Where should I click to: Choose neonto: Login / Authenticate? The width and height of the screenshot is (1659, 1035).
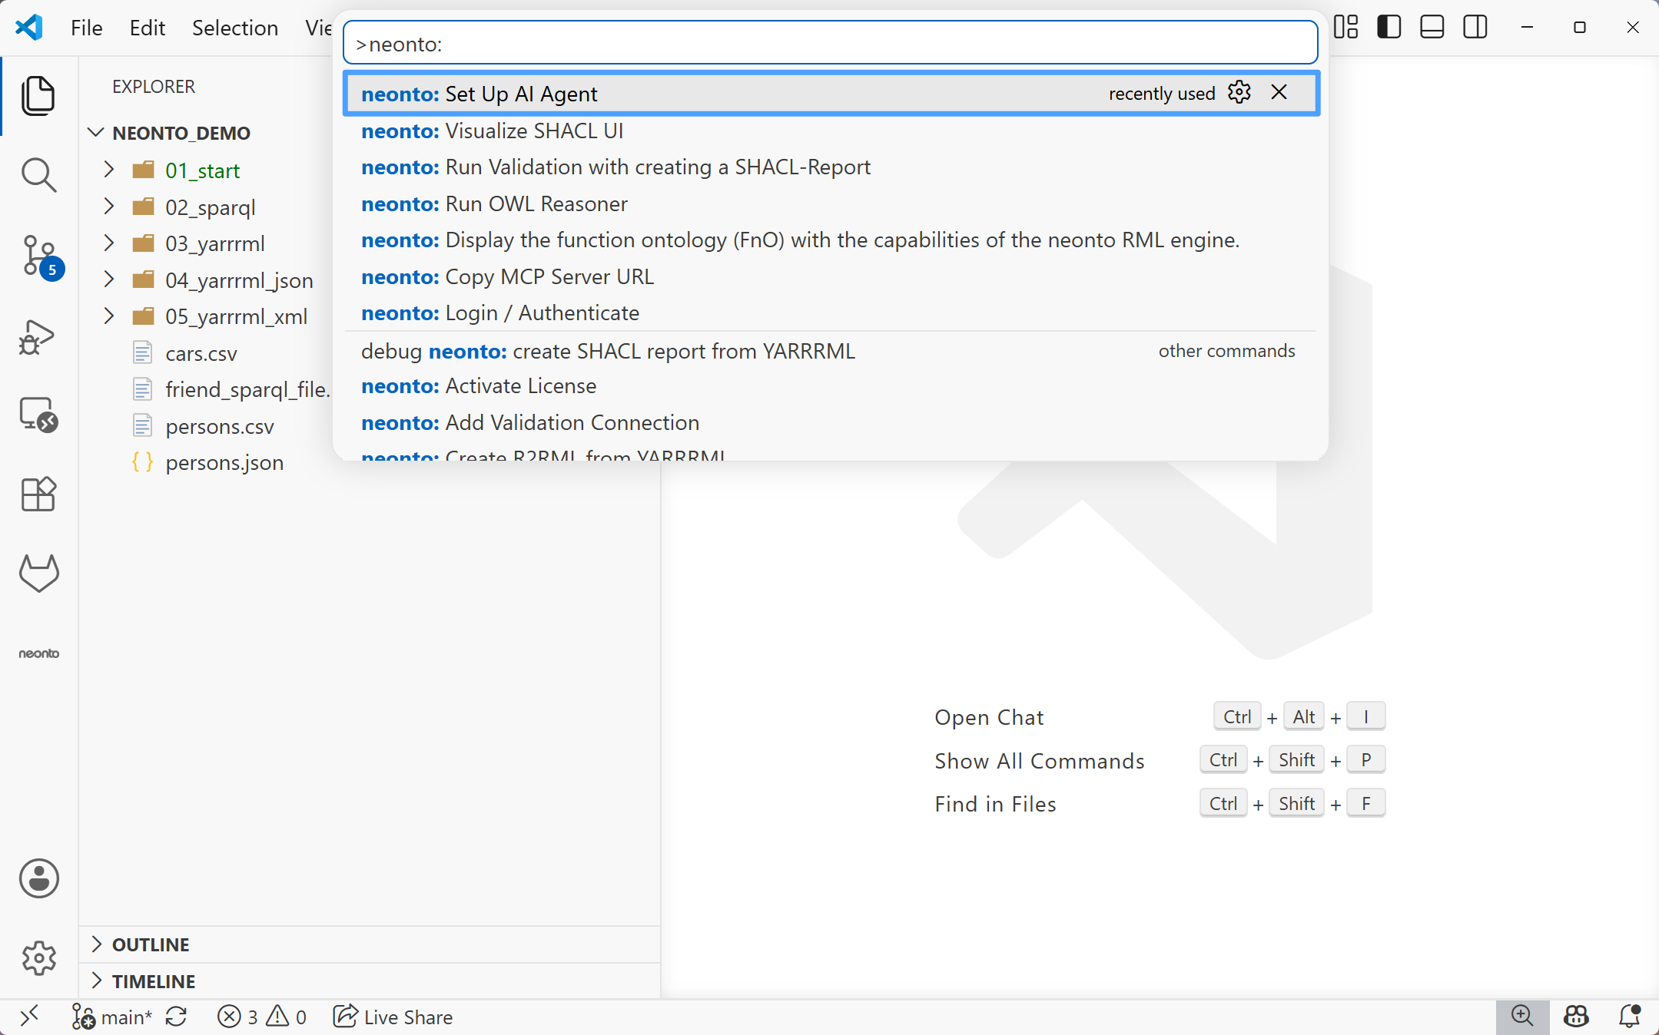pos(831,313)
